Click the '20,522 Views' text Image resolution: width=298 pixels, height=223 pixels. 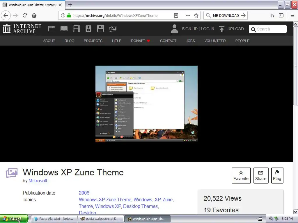coord(222,199)
